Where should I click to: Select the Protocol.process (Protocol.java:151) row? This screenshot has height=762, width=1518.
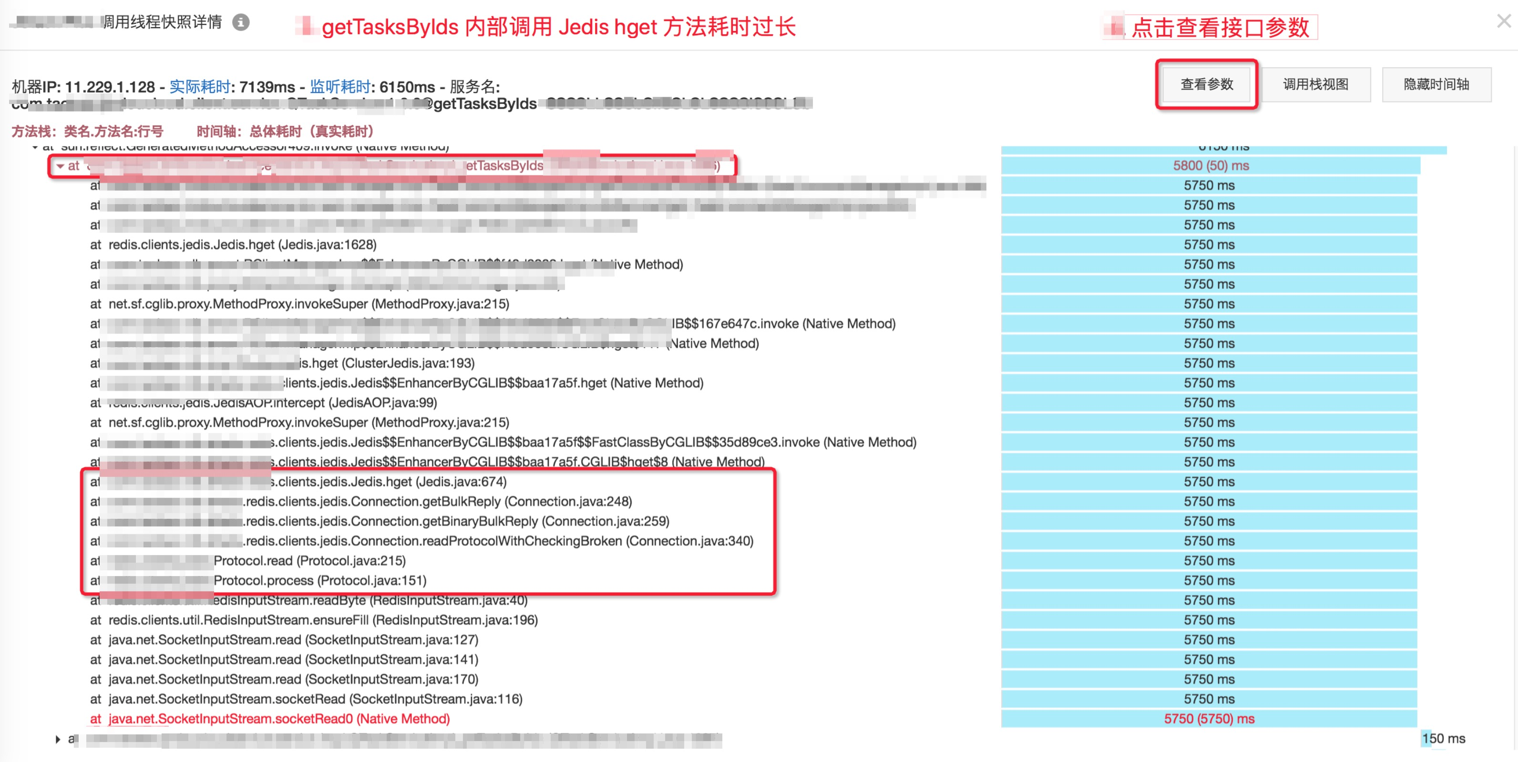click(258, 580)
